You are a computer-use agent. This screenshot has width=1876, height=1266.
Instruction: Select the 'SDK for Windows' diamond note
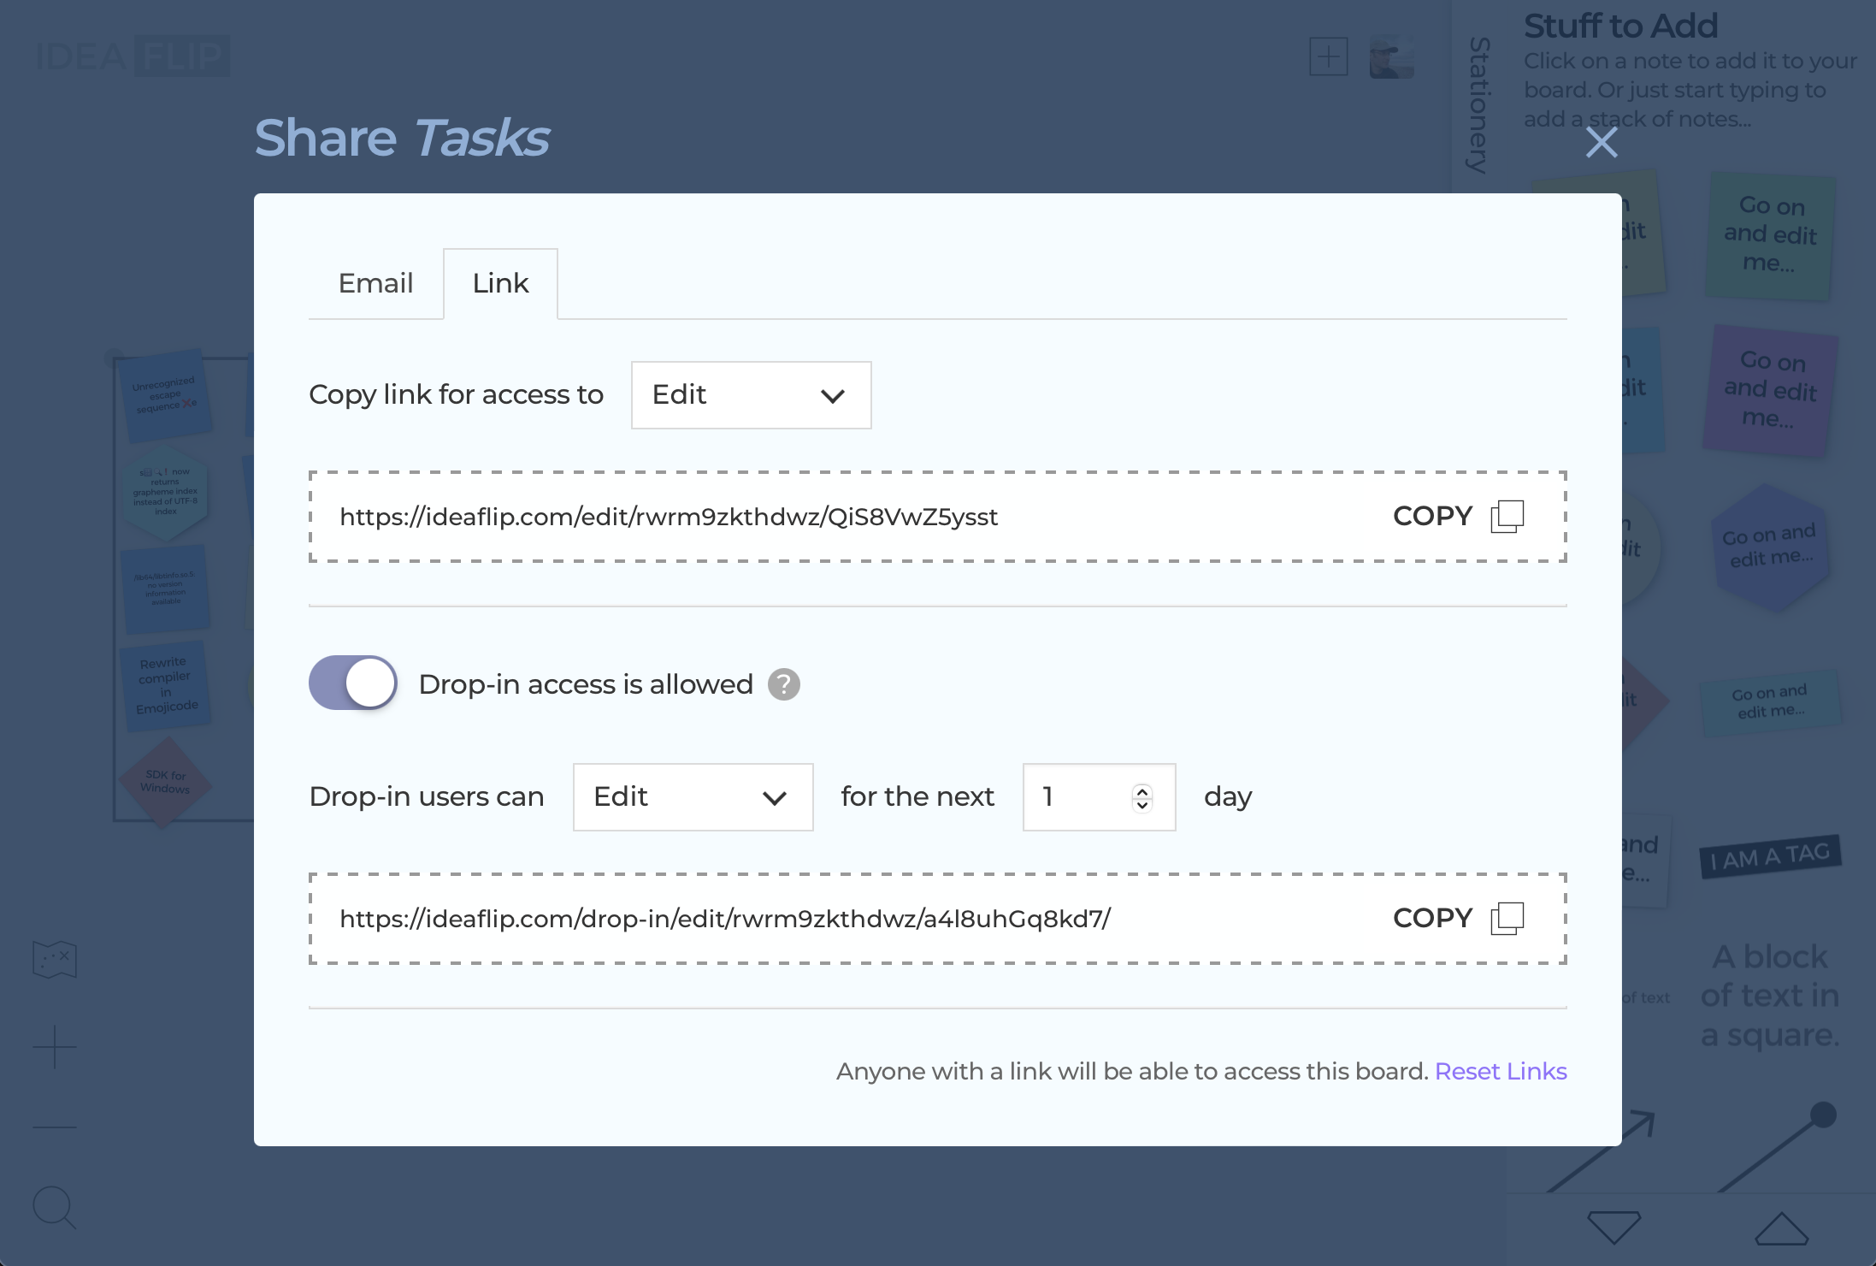(x=164, y=782)
